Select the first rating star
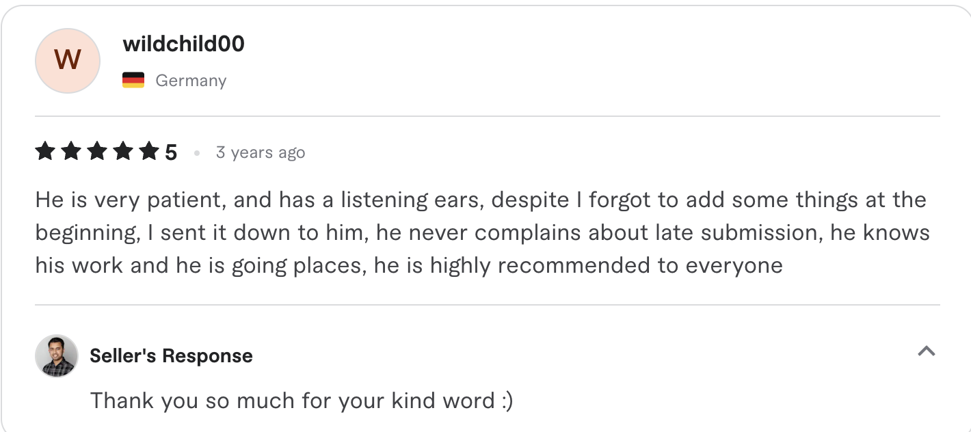Screen dimensions: 971x432 (x=44, y=151)
